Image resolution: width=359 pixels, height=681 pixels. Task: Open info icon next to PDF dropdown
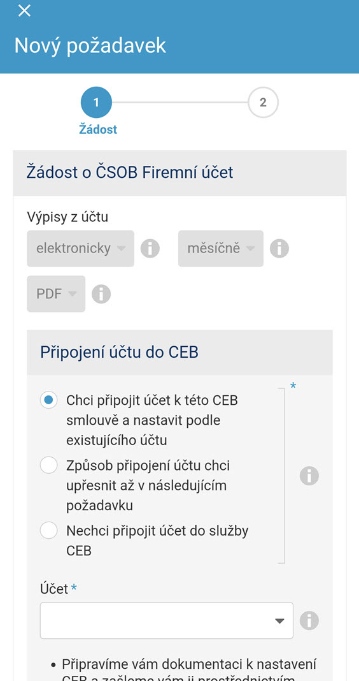tap(101, 293)
